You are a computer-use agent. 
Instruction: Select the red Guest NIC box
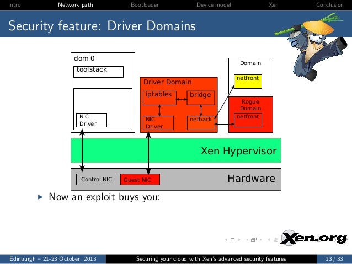pyautogui.click(x=140, y=180)
